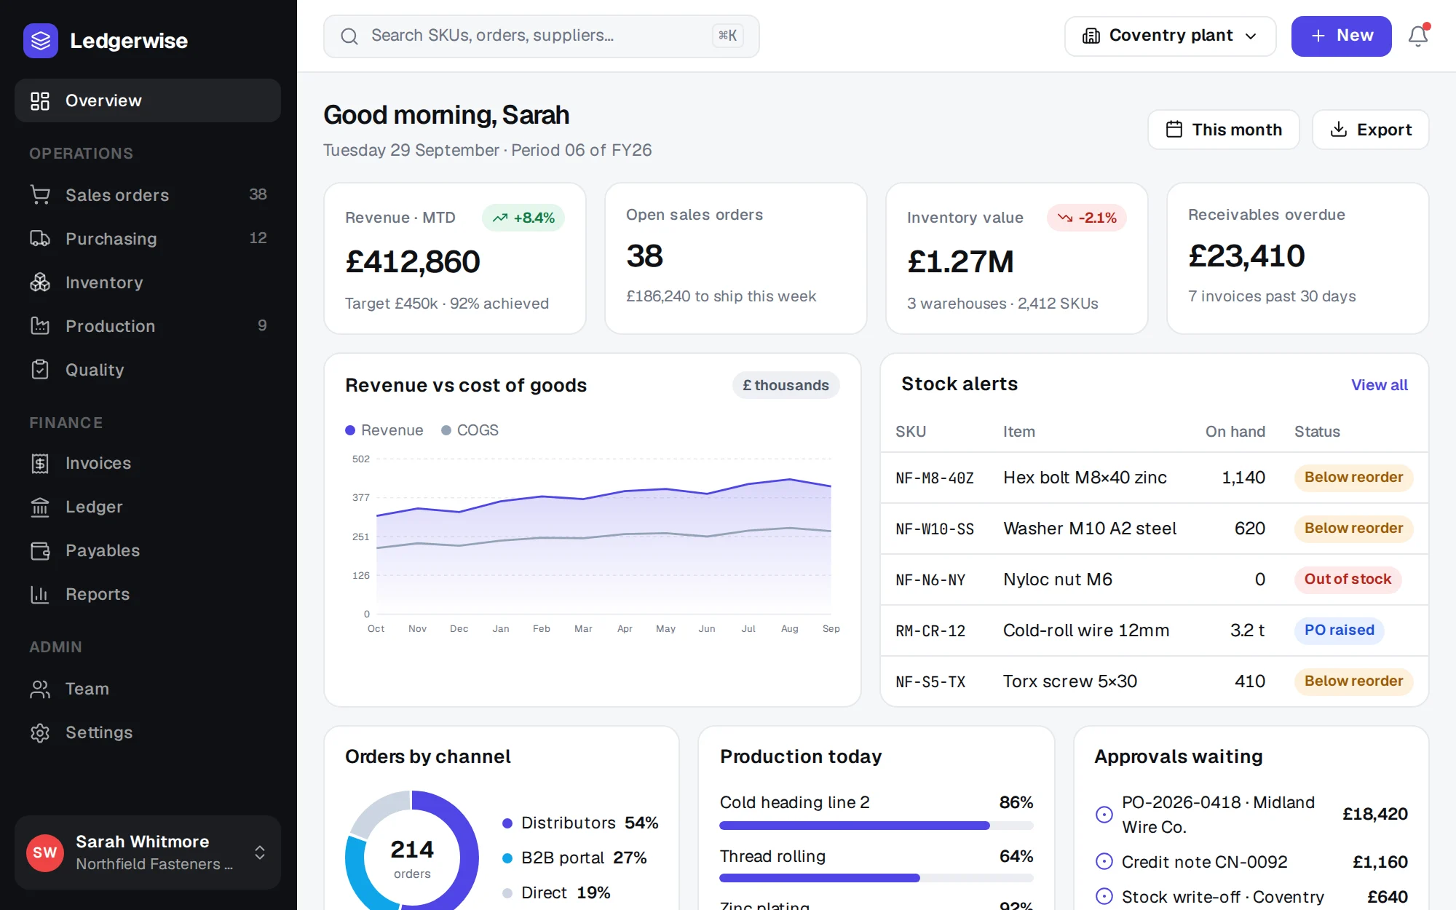Select the Stock write-off approval circle
Image resolution: width=1456 pixels, height=910 pixels.
tap(1104, 896)
